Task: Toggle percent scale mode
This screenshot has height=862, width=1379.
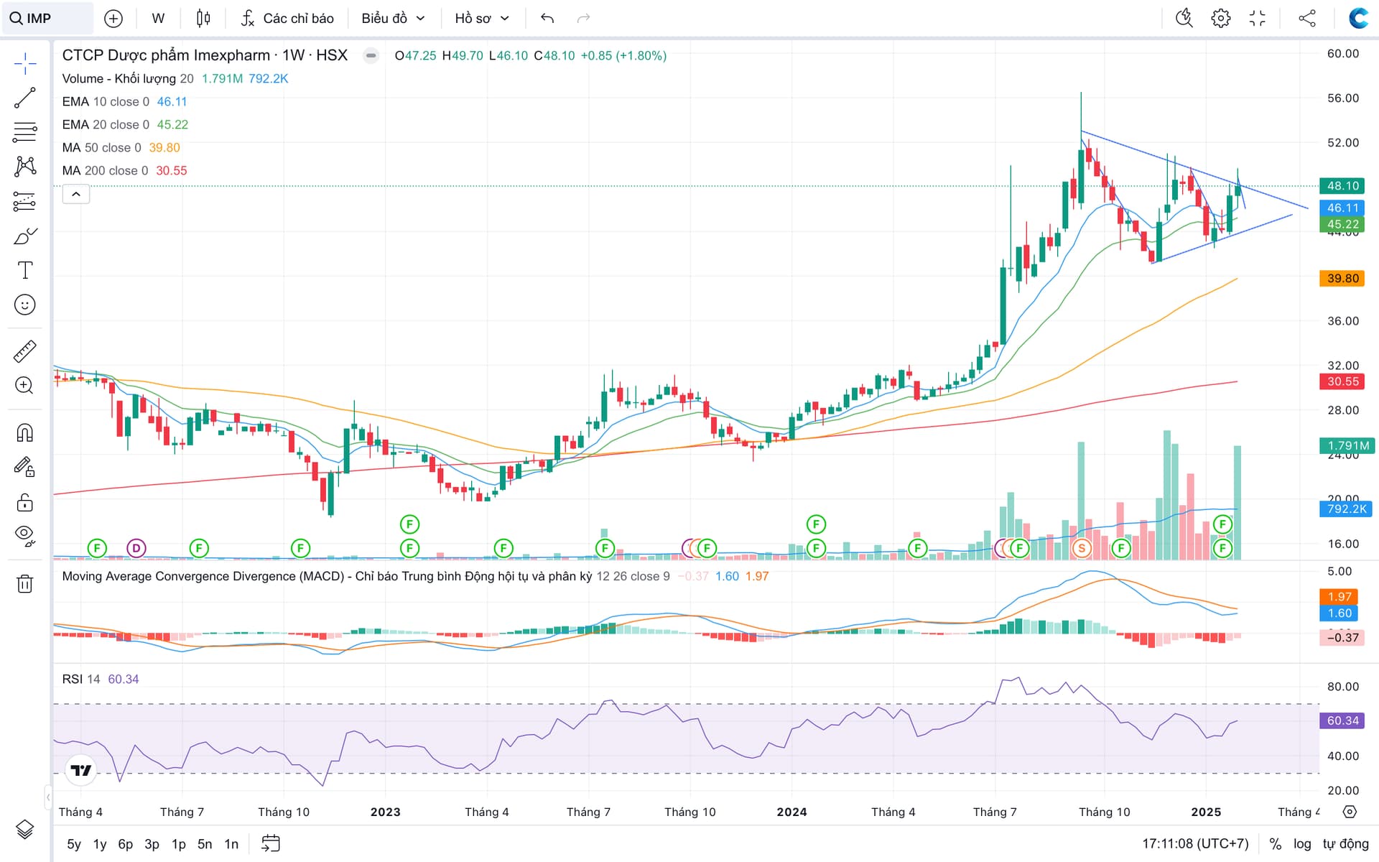Action: click(1275, 843)
